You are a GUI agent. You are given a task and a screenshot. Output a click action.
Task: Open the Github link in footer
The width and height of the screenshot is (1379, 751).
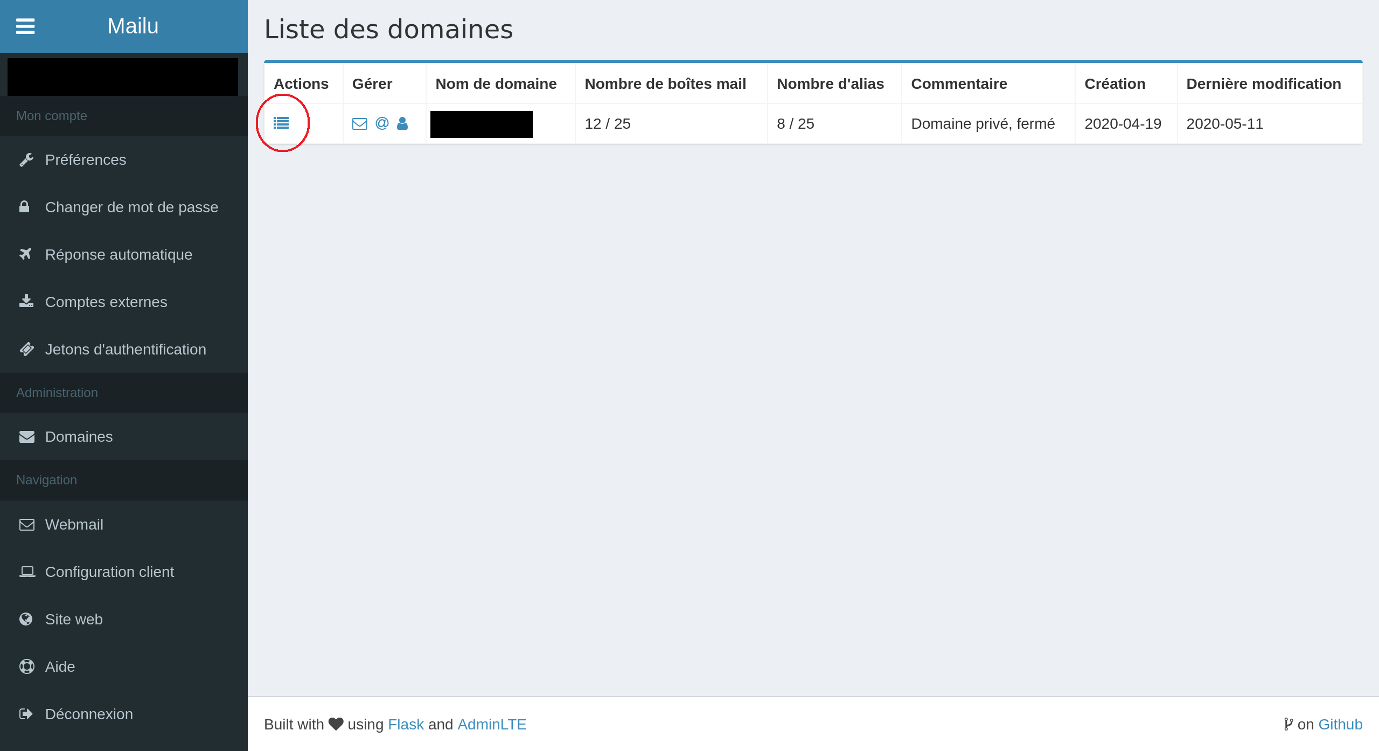tap(1340, 725)
